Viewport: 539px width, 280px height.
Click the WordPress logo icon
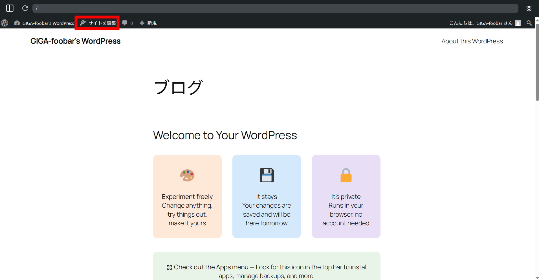pos(5,23)
